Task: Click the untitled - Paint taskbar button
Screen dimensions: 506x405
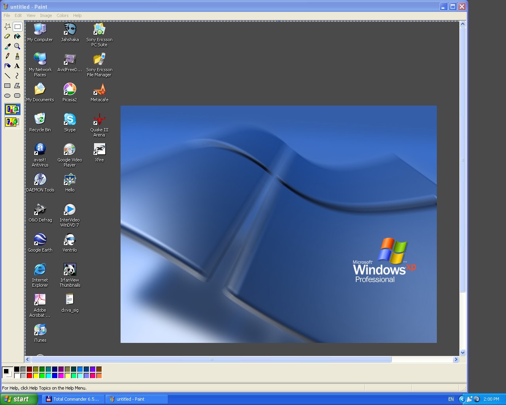Action: [136, 399]
